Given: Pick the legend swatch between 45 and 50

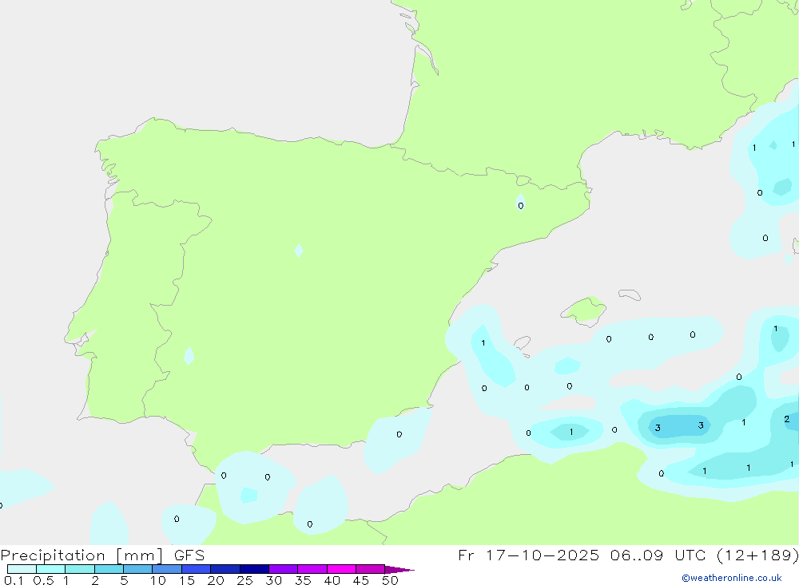Looking at the screenshot, I should click(371, 569).
